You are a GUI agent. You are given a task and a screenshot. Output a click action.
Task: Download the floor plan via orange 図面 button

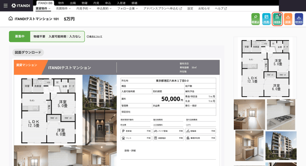[x=288, y=19]
